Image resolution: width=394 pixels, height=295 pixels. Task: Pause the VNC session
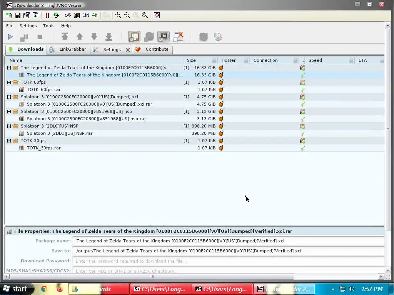pyautogui.click(x=47, y=15)
